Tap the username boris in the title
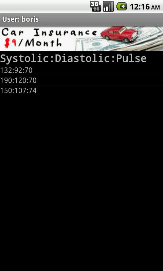Screen dimensions: 163x271 [30, 19]
